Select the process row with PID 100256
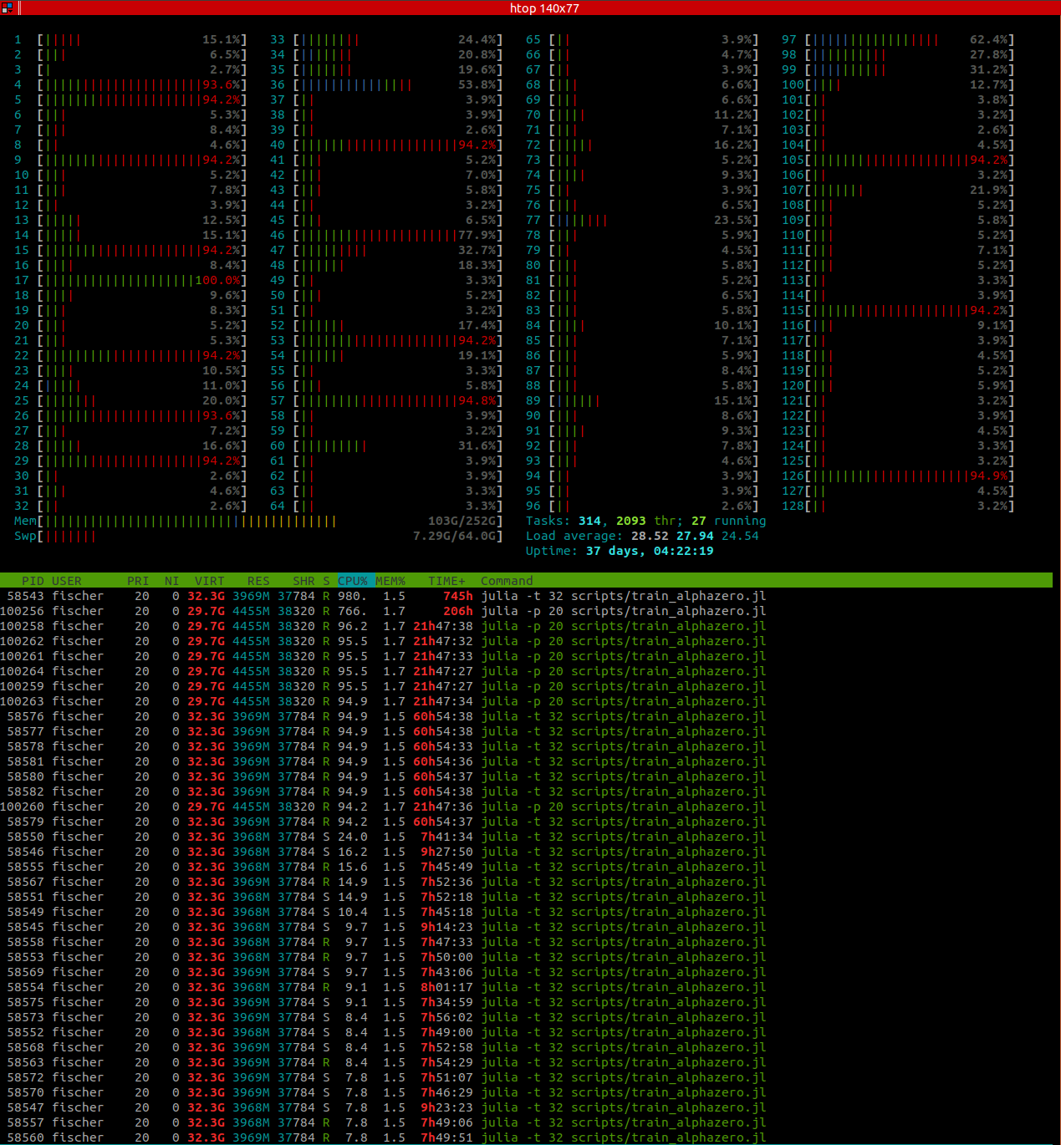 [526, 611]
